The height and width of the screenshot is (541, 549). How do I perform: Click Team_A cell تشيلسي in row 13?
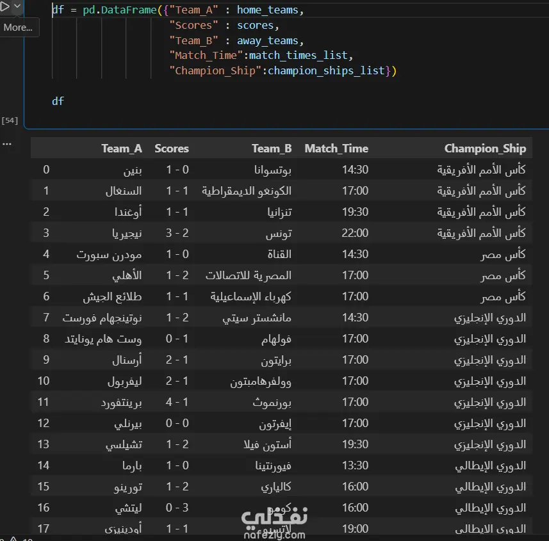pos(124,444)
